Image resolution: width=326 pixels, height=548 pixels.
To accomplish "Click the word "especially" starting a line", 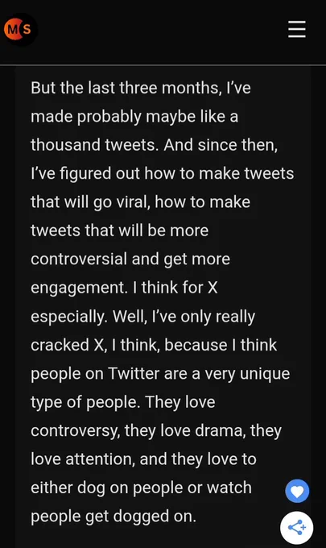I will click(68, 317).
